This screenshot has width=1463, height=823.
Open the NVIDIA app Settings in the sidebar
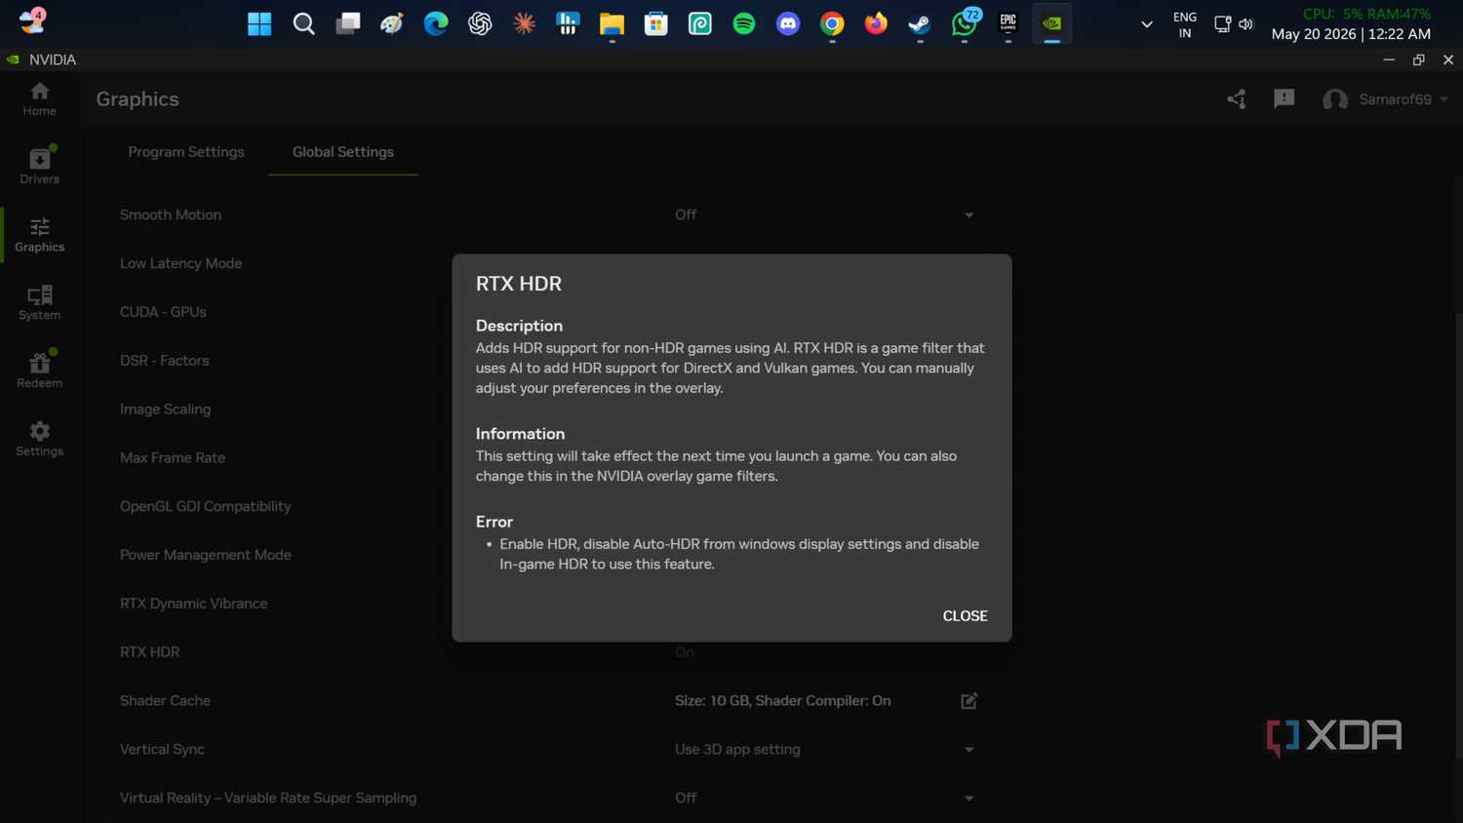(x=40, y=439)
